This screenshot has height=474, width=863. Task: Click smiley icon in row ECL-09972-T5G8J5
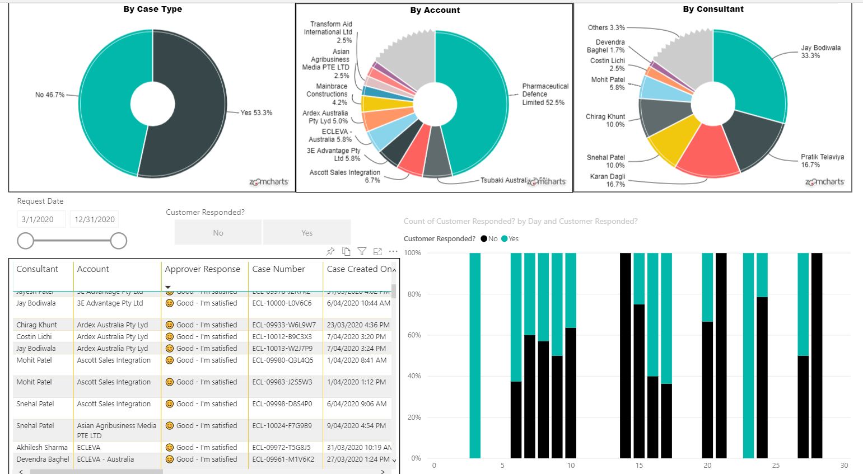click(169, 447)
